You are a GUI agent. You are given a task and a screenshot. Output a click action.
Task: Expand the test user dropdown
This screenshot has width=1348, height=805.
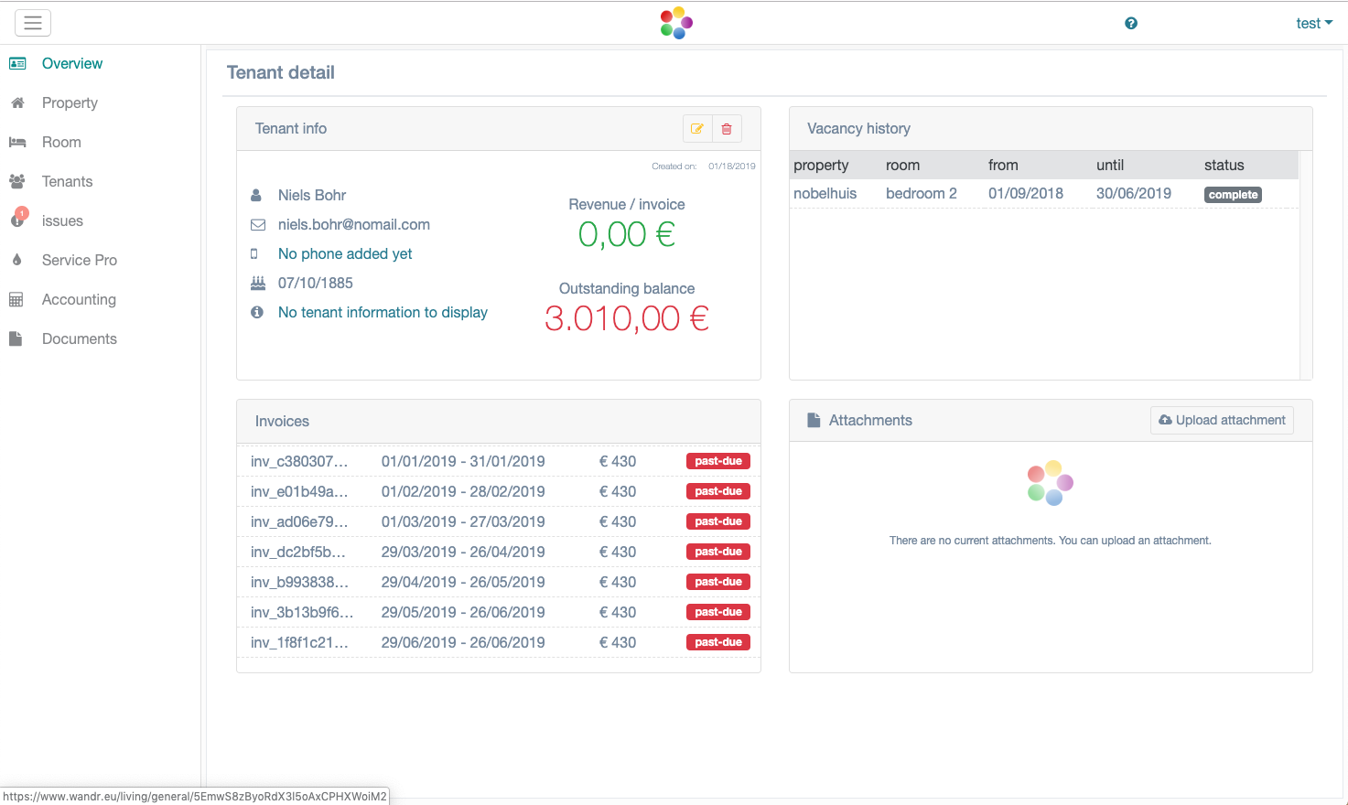(1313, 24)
